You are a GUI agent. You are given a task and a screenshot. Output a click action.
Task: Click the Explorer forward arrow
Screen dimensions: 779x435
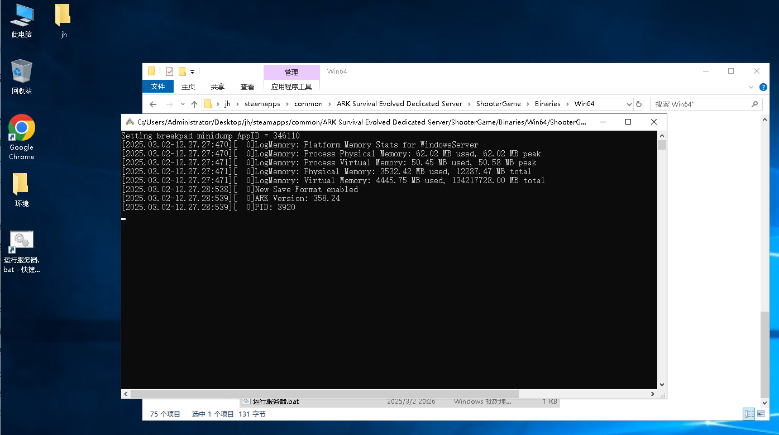[x=170, y=104]
